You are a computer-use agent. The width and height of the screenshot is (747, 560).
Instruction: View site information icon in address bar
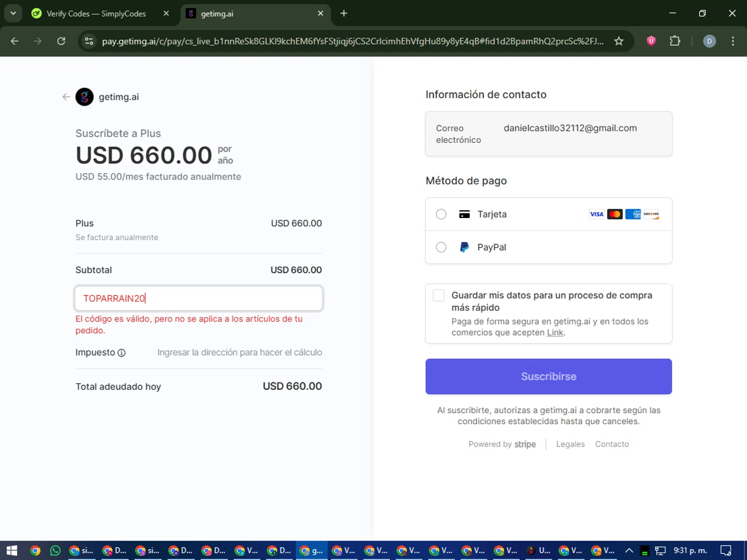(x=89, y=41)
